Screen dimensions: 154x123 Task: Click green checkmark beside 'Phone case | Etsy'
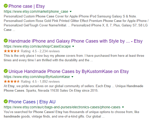pyautogui.click(x=6, y=6)
